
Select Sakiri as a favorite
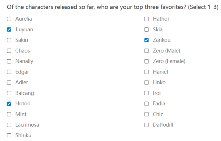[x=9, y=40]
